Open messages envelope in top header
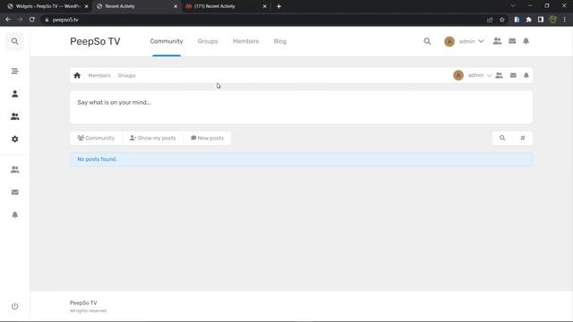Image resolution: width=573 pixels, height=322 pixels. coord(512,41)
